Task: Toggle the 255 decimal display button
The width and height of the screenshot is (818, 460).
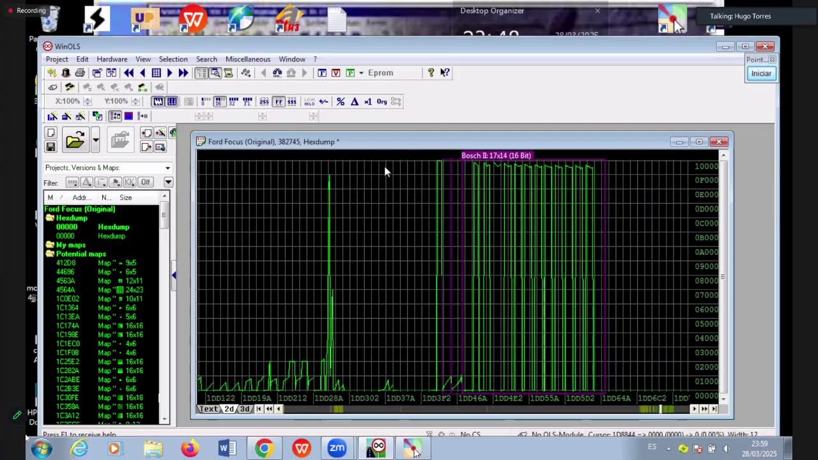Action: tap(264, 102)
